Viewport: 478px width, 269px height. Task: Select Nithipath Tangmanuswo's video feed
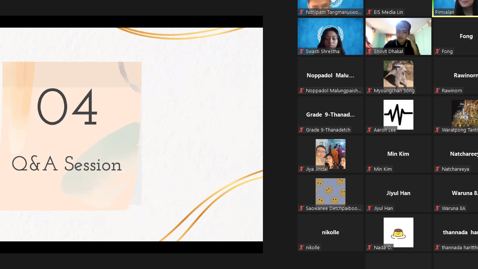click(330, 8)
